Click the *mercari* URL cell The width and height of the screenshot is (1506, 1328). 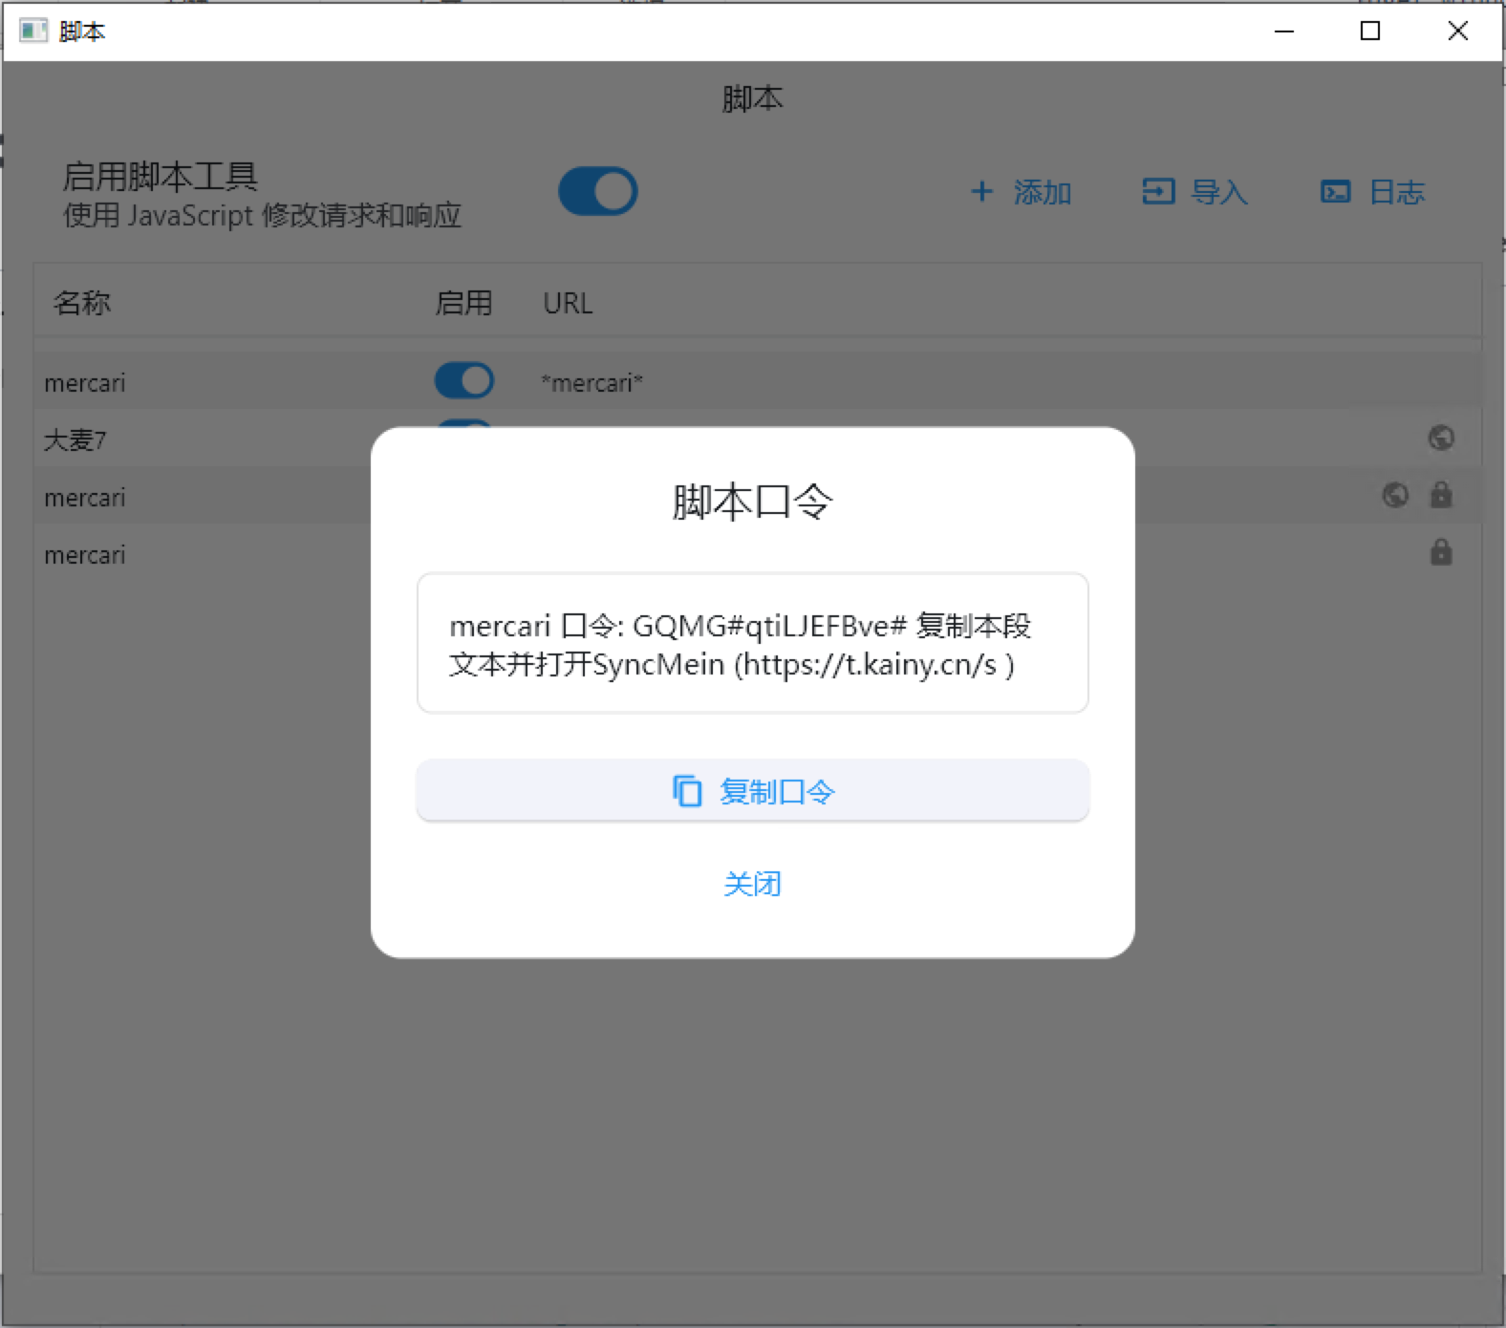(592, 383)
